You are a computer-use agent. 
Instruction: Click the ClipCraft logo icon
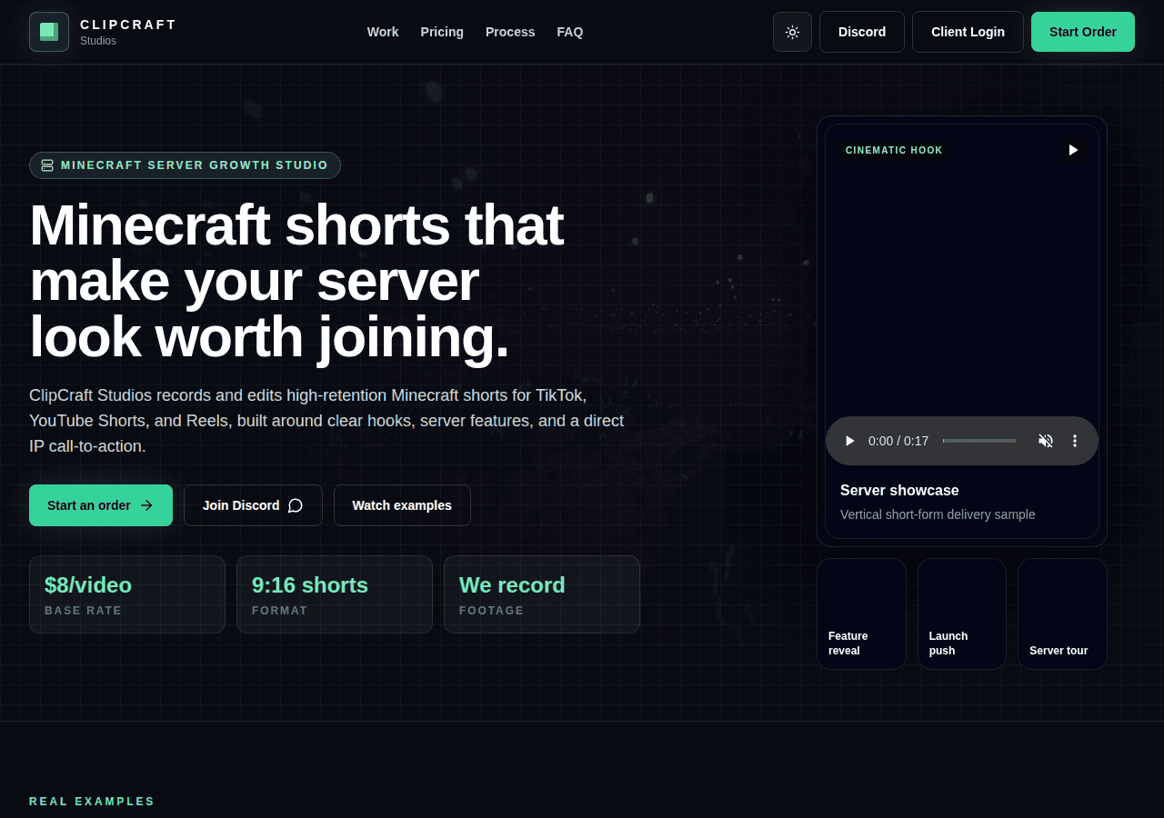tap(49, 32)
